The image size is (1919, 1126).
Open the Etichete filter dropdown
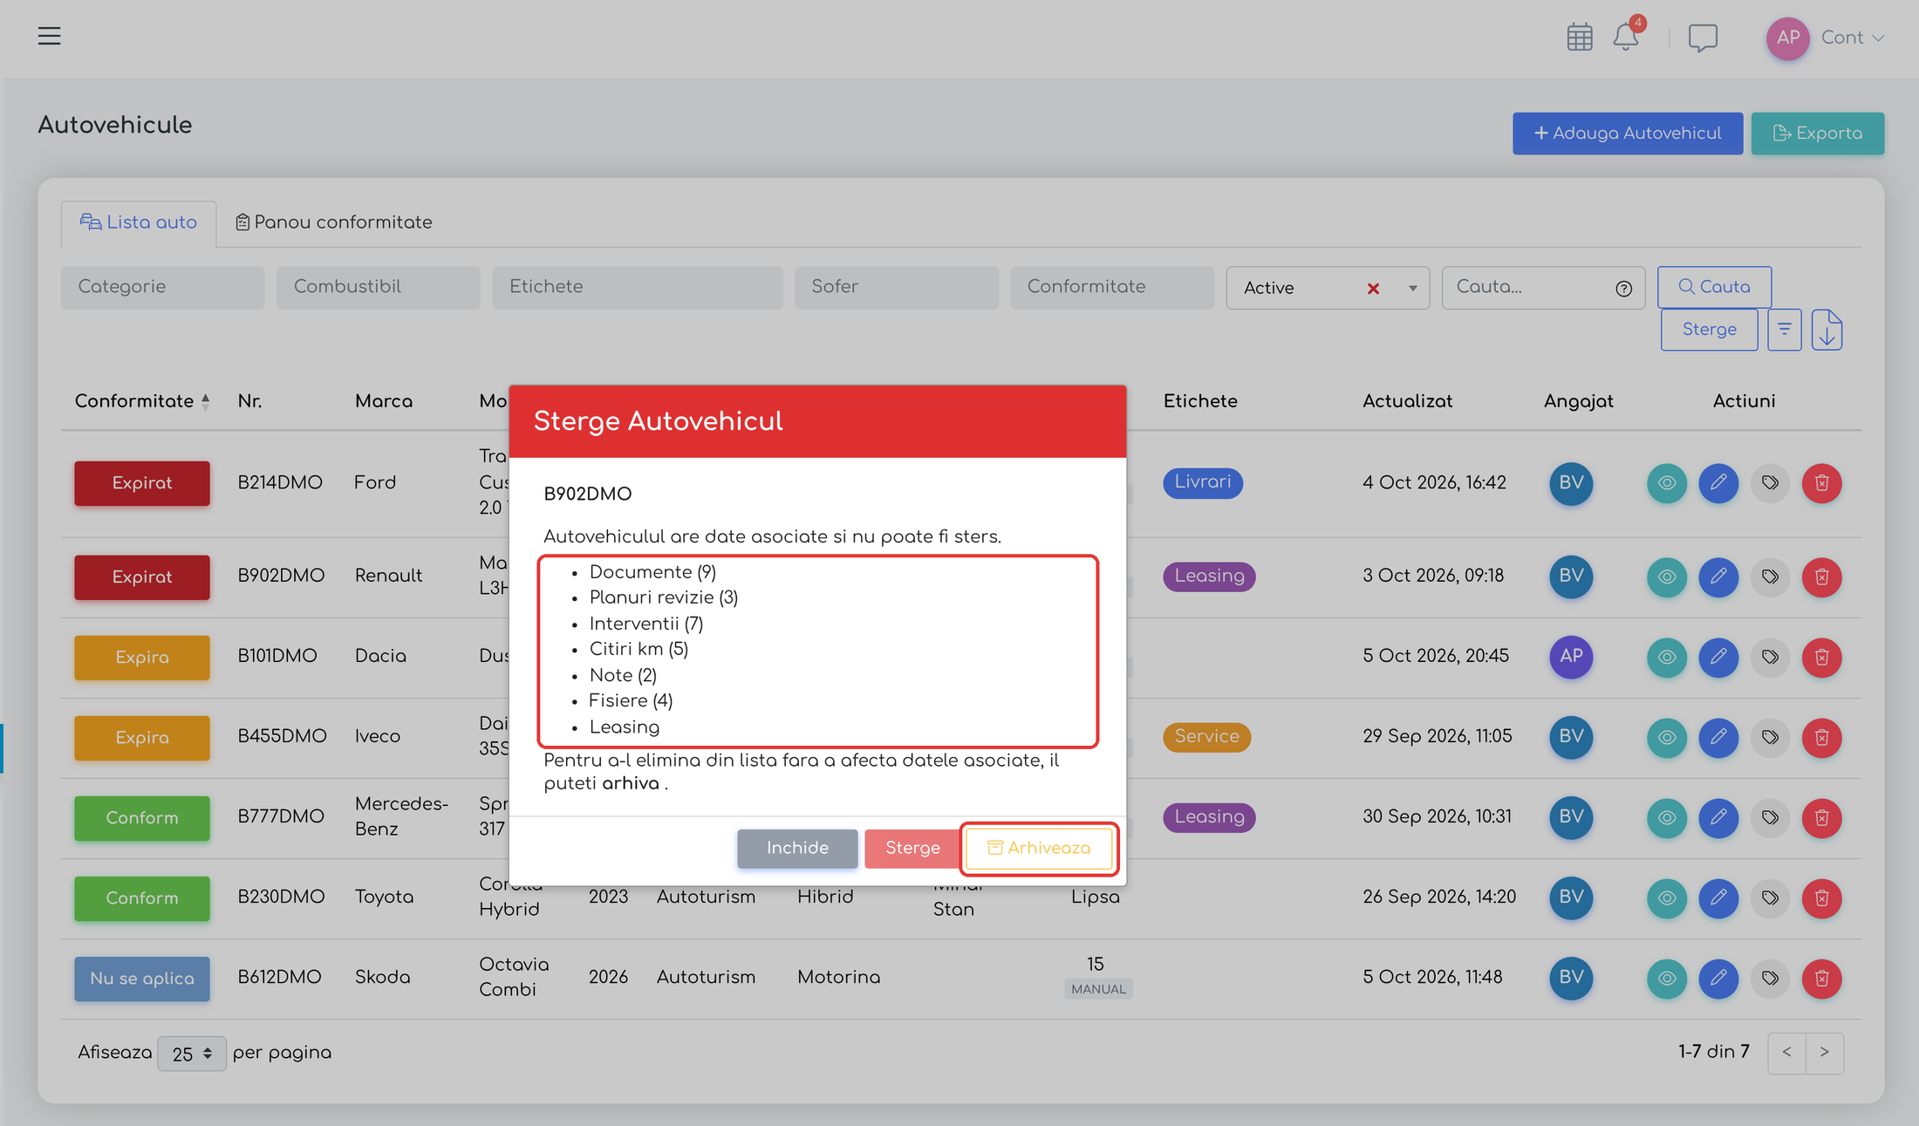[637, 287]
